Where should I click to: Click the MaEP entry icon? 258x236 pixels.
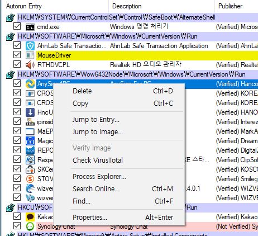30,131
